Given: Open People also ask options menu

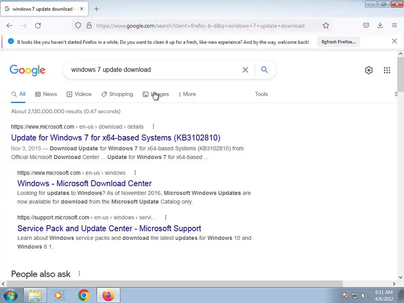Looking at the screenshot, I should coord(79,274).
